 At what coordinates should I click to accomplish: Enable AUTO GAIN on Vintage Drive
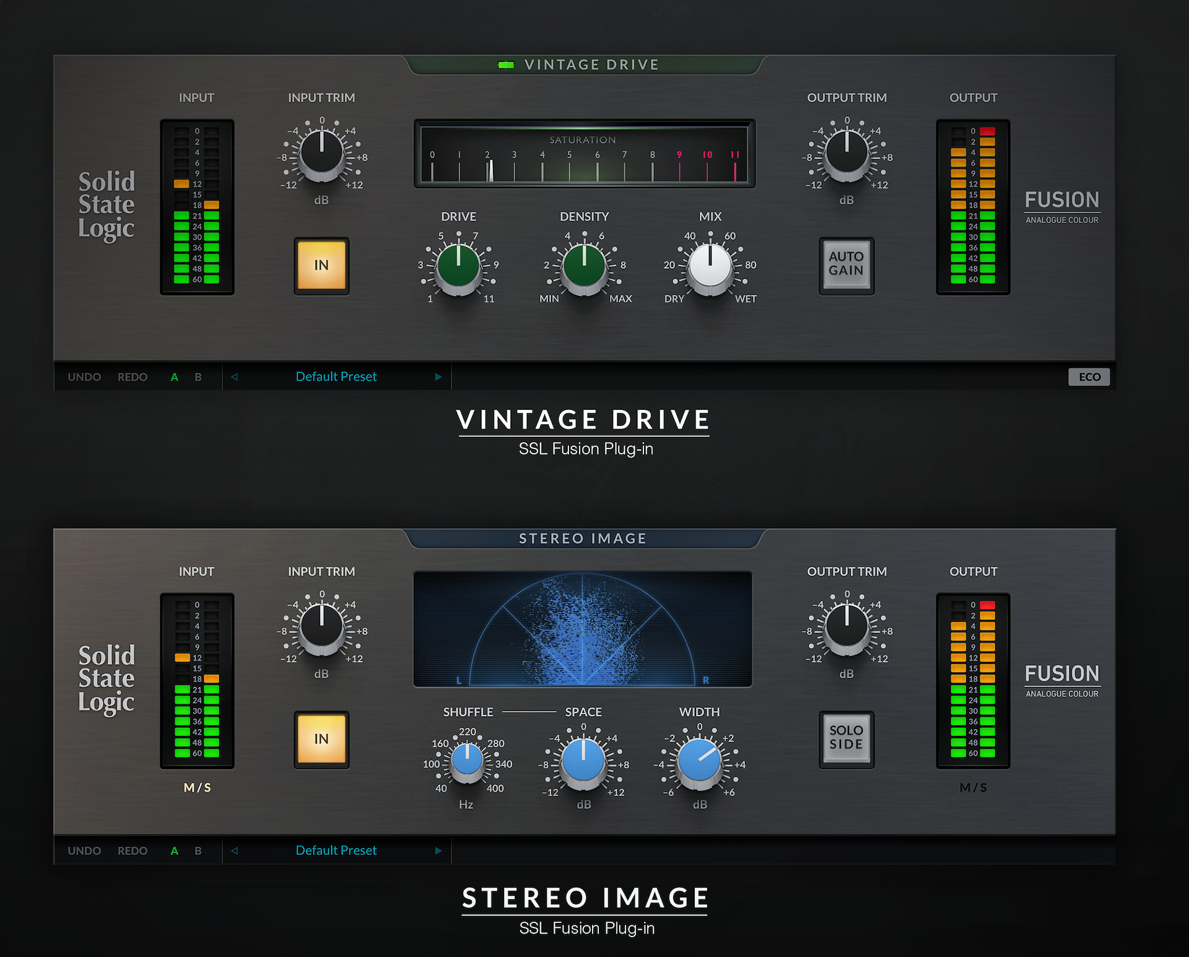[846, 264]
